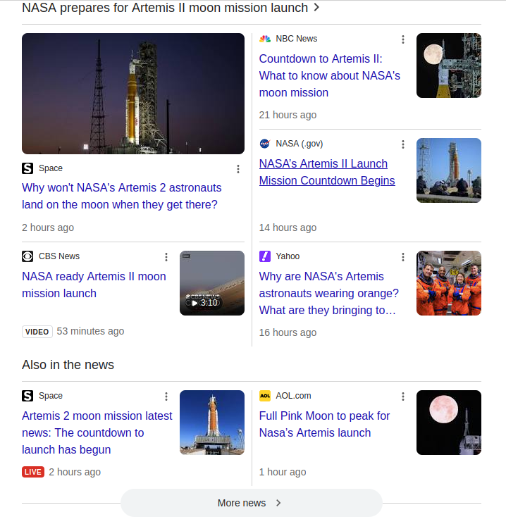The width and height of the screenshot is (506, 524).
Task: Open three-dot menu for NBC News article
Action: click(x=403, y=39)
